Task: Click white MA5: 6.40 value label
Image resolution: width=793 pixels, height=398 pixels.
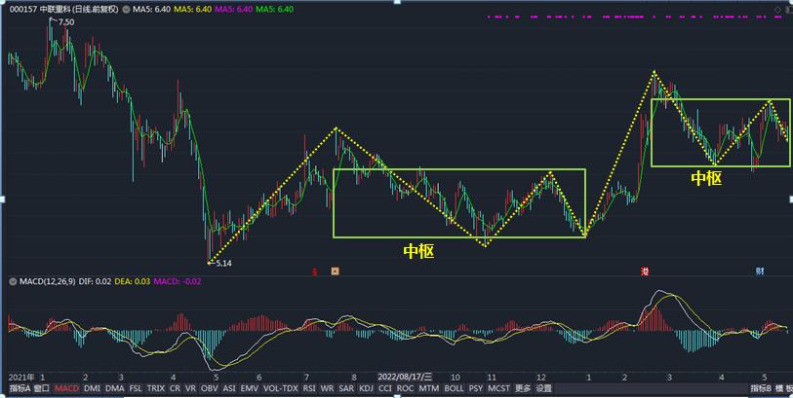Action: [x=151, y=9]
